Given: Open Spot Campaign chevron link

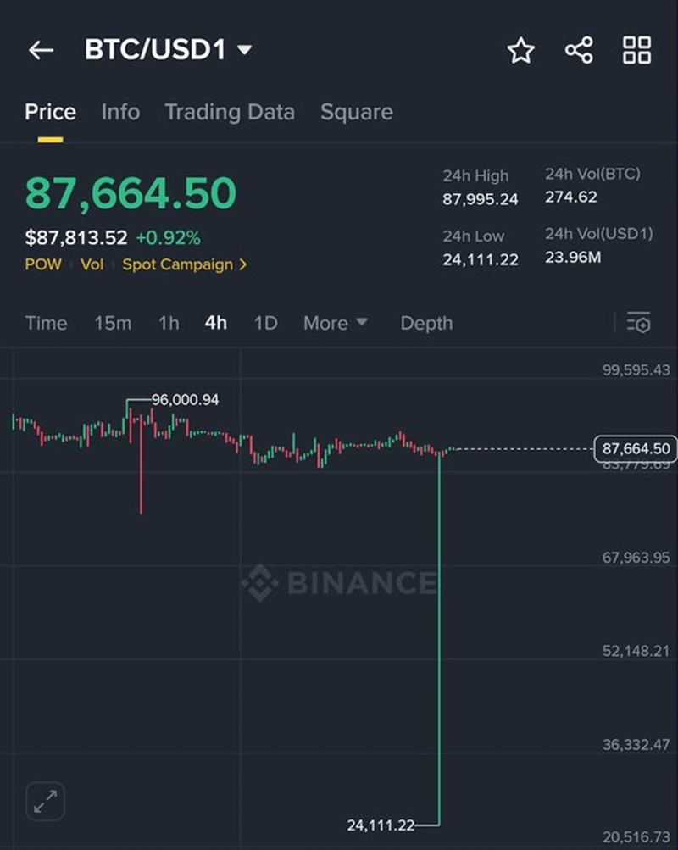Looking at the screenshot, I should tap(185, 264).
